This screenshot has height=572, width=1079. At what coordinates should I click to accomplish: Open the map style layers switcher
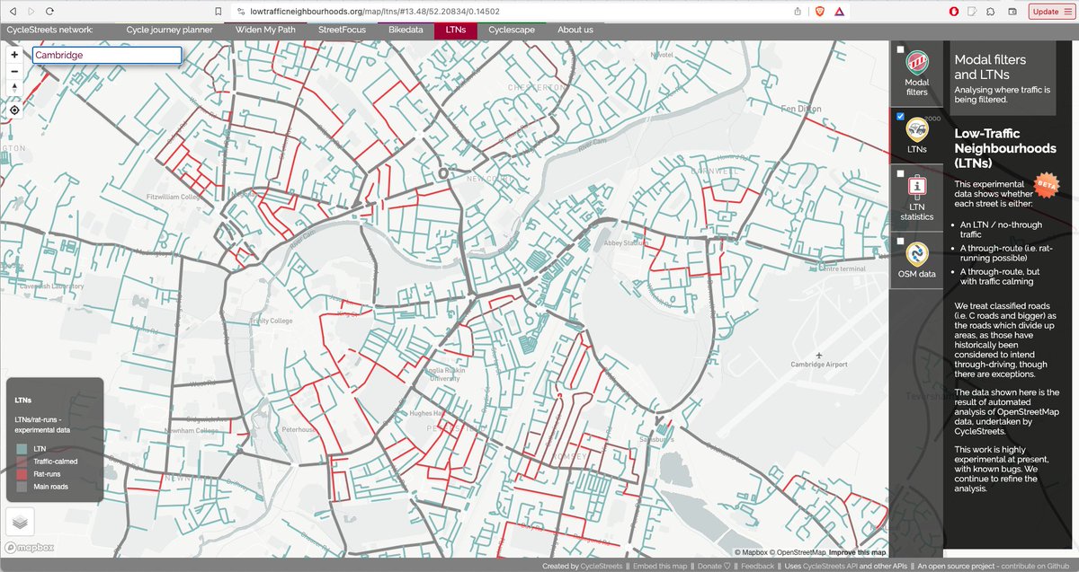pos(20,523)
